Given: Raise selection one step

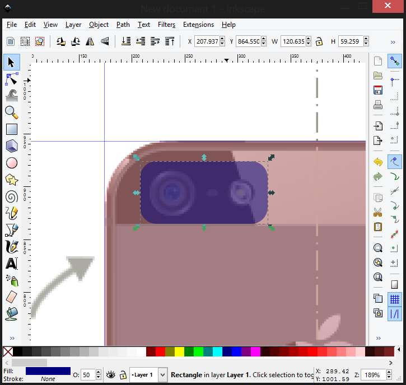Looking at the screenshot, I should click(155, 41).
